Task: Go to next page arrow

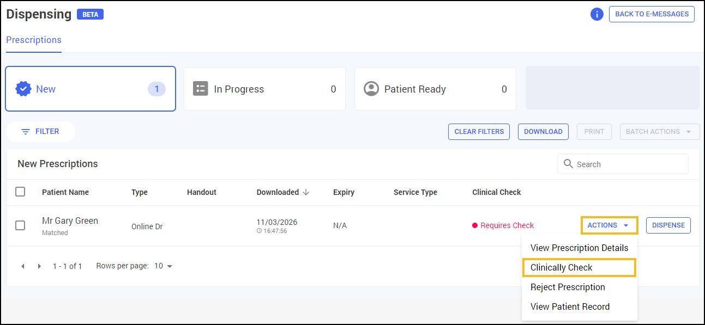Action: pyautogui.click(x=39, y=266)
